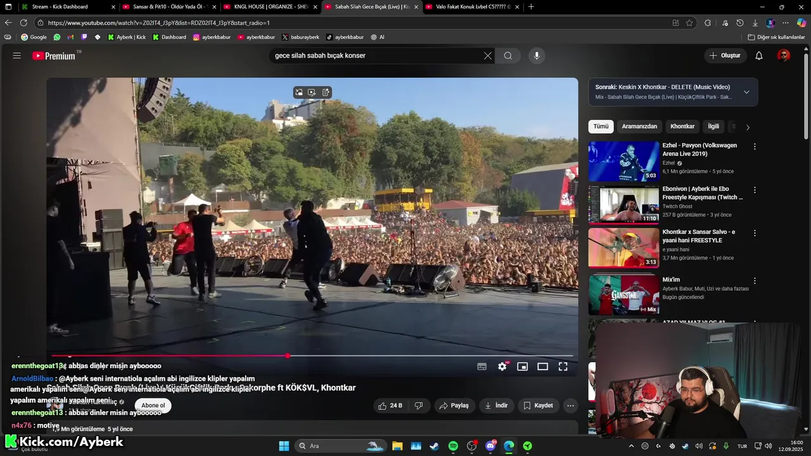Open the baburayberk X bookmark
Image resolution: width=811 pixels, height=456 pixels.
pos(300,37)
